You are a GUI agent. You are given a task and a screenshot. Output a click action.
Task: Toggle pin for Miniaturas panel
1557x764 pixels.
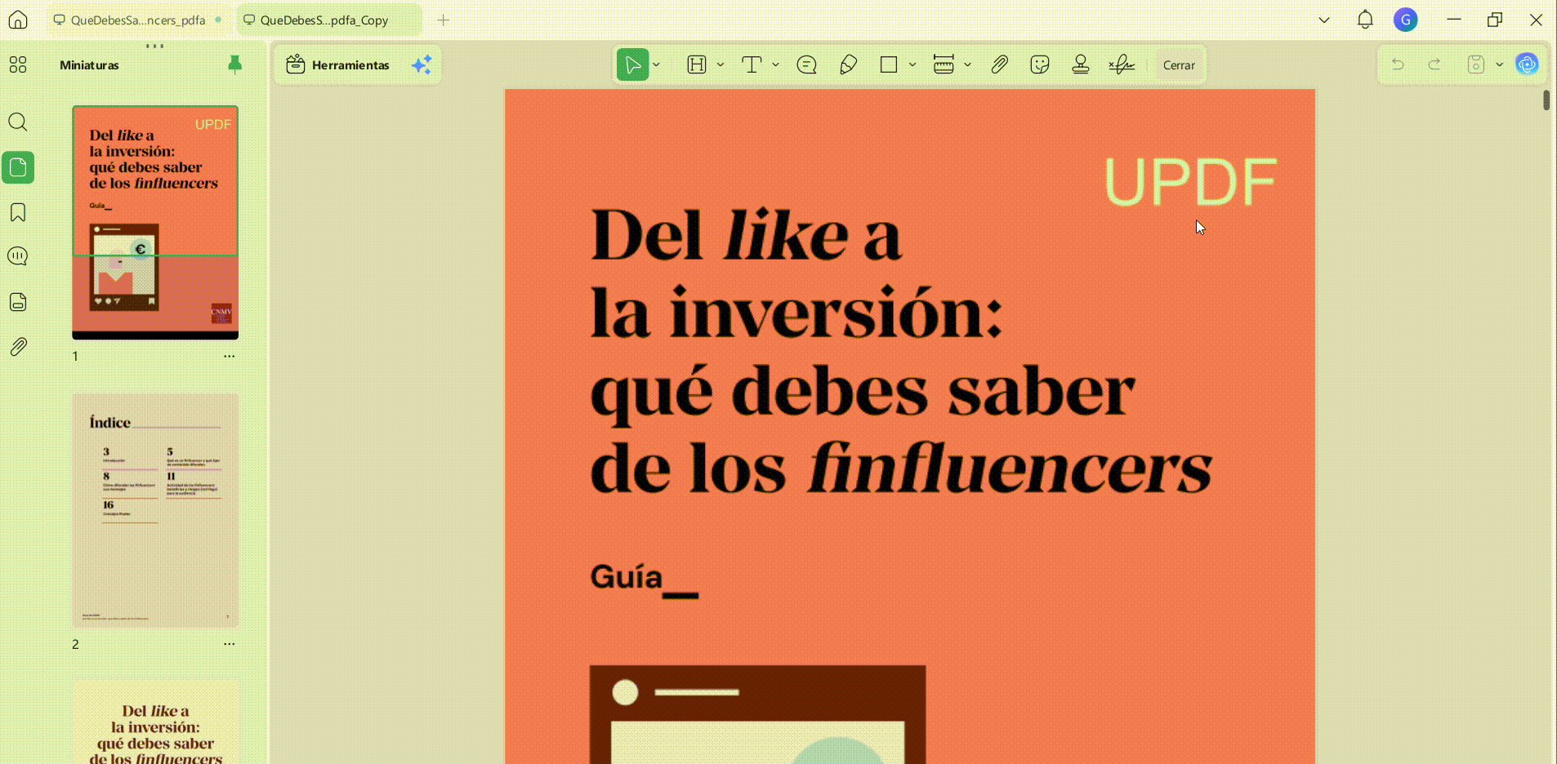click(234, 64)
